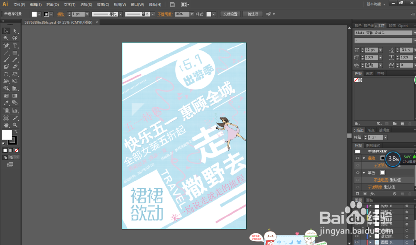Click the 首选项 button
This screenshot has height=245, width=416.
tap(253, 14)
